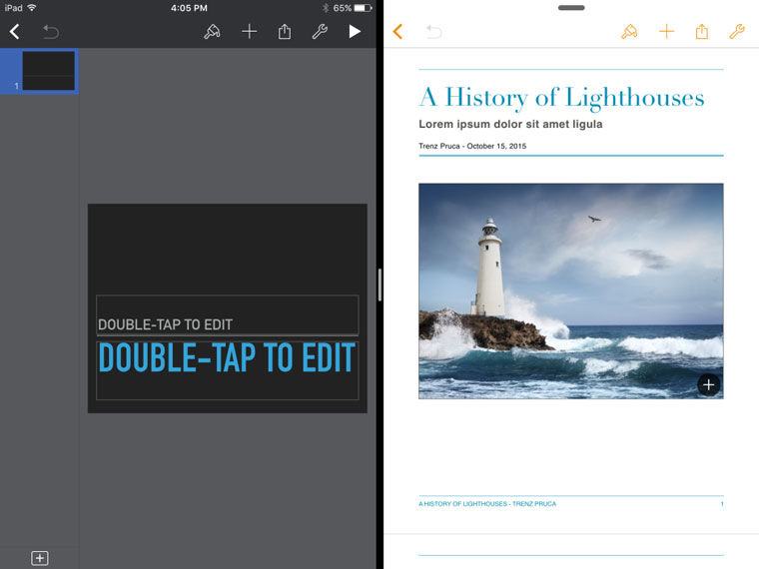The height and width of the screenshot is (569, 759).
Task: Tap grabber handle atop Pages pane
Action: point(571,8)
